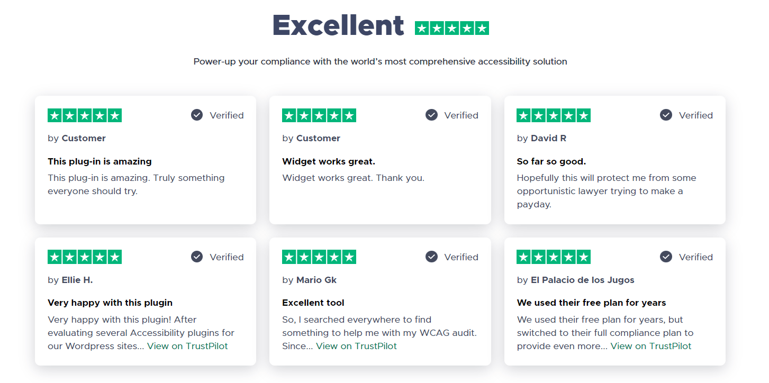
Task: Select reviewer name David R
Action: (x=548, y=138)
